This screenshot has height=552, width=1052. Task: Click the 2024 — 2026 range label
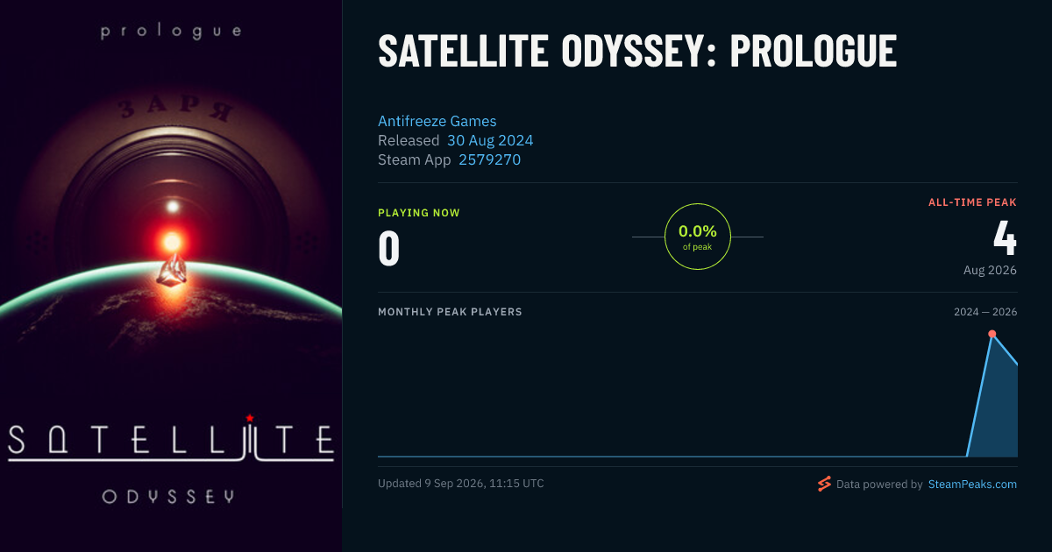(985, 312)
